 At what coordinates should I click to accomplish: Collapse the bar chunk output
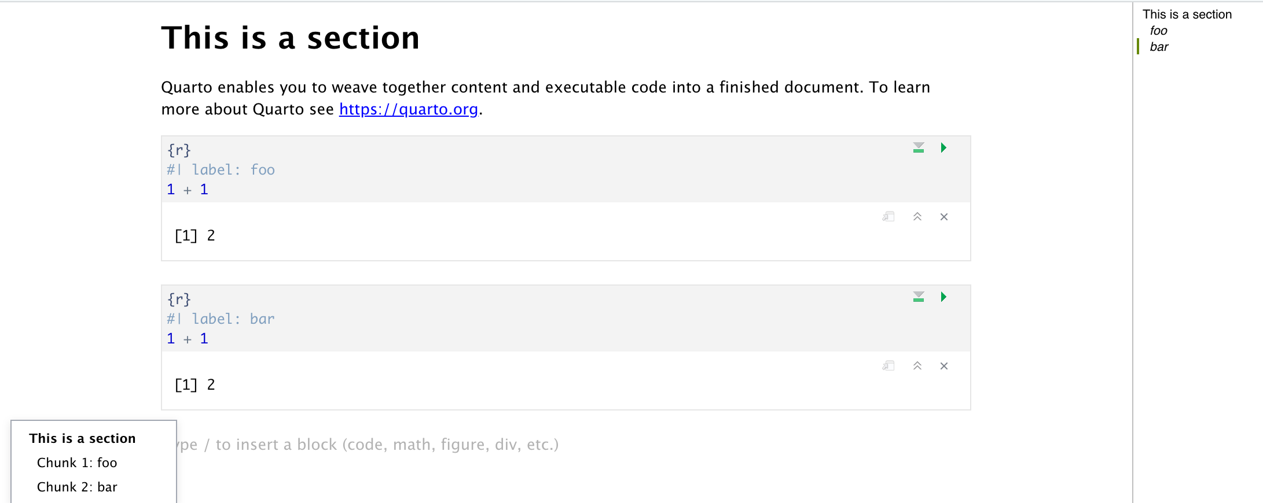point(917,365)
